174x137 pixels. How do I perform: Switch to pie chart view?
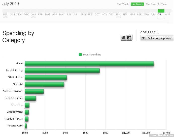click(123, 38)
